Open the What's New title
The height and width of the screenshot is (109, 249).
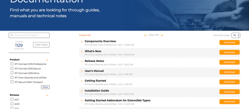[x=93, y=51]
